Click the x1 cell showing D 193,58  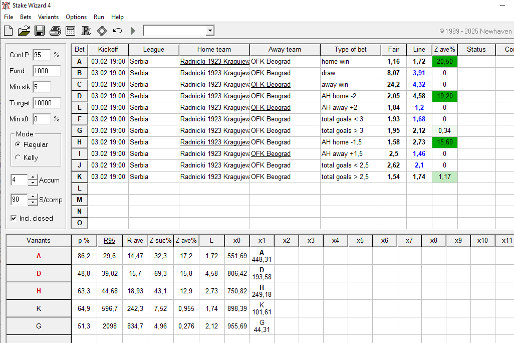pos(262,273)
